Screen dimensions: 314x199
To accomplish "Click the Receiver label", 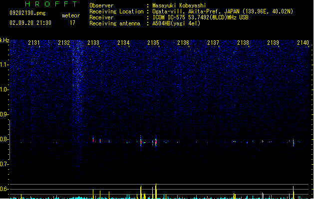I will (x=101, y=17).
